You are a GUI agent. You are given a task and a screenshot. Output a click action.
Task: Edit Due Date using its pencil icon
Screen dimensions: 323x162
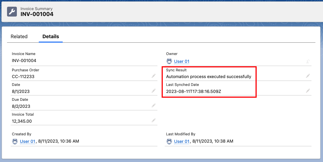(153, 106)
